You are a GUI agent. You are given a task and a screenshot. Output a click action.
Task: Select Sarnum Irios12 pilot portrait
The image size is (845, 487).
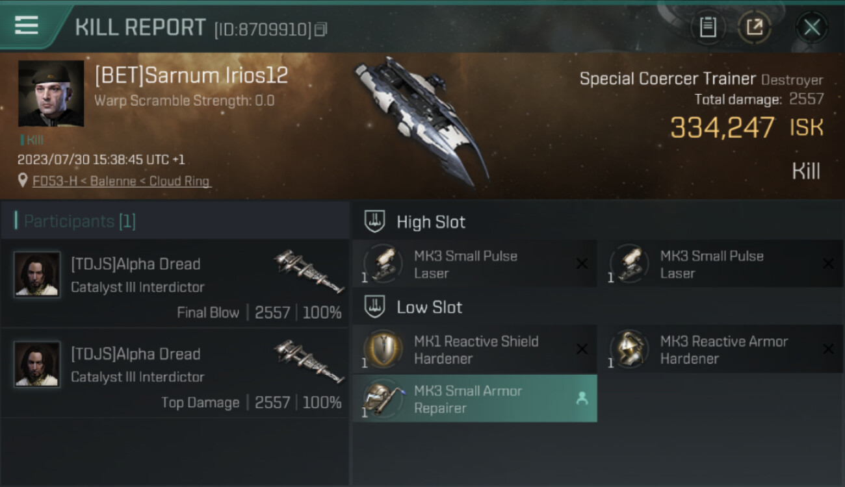point(51,94)
